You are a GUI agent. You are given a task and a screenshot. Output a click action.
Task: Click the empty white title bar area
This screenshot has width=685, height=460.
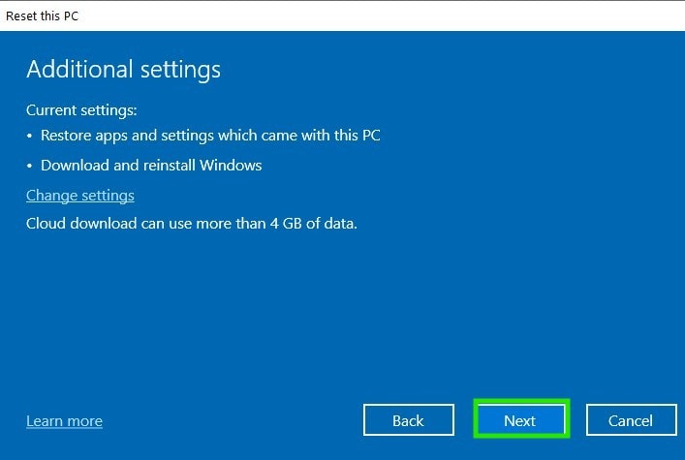click(380, 16)
